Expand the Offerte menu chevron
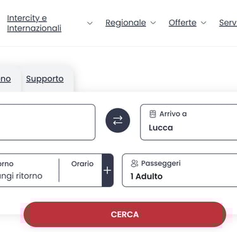 click(x=204, y=23)
